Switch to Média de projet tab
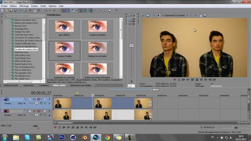Image resolution: width=251 pixels, height=141 pixels. [x=11, y=85]
